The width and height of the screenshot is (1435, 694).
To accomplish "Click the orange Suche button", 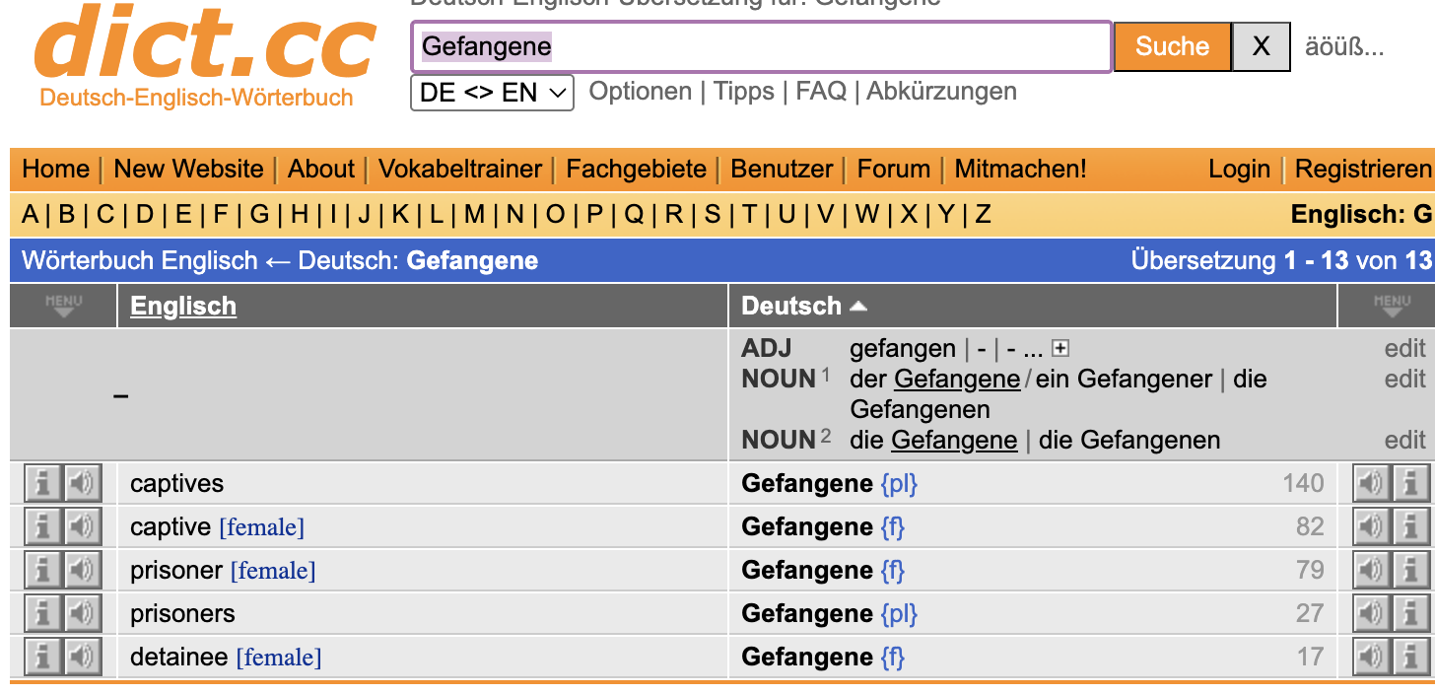I will [x=1172, y=46].
